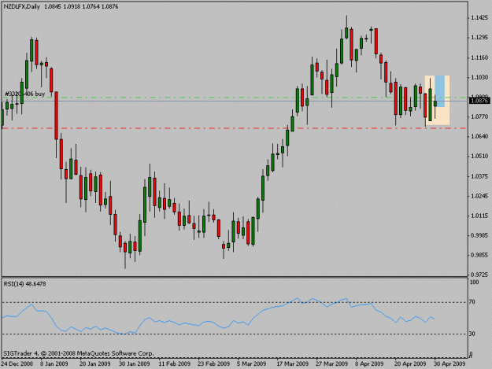This screenshot has width=492, height=369.
Task: Click the 5 Mar 2009 date label
Action: click(x=252, y=364)
